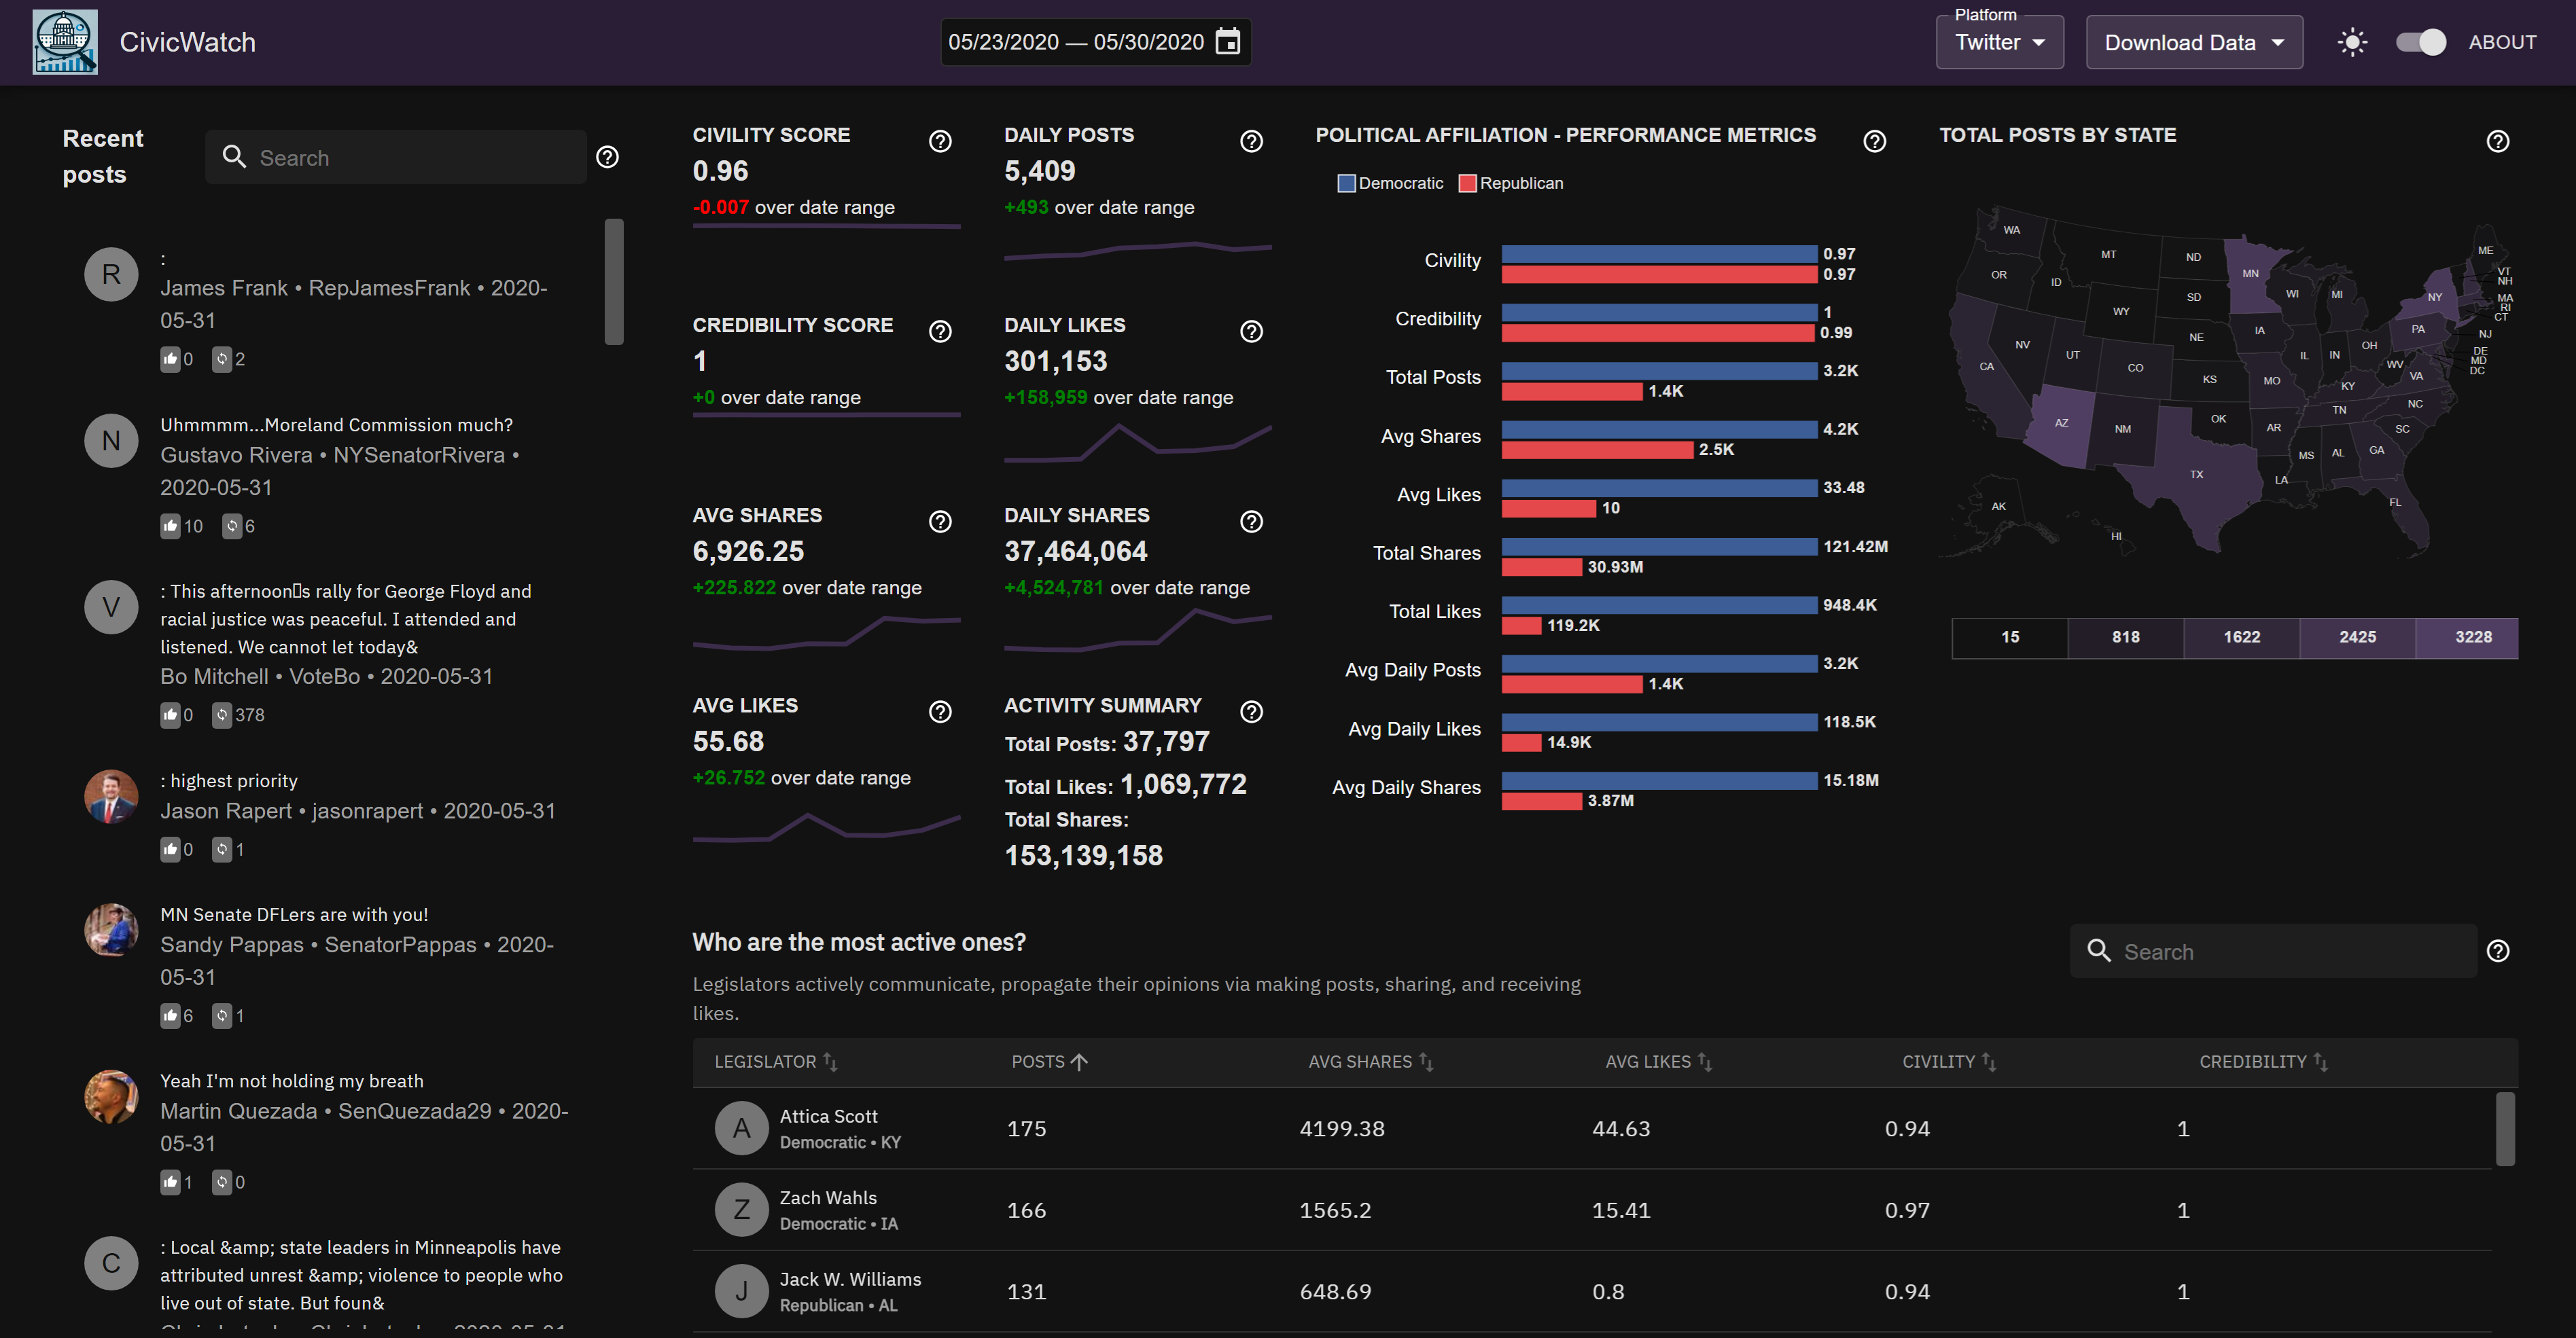Toggle Republican legend series
2576x1338 pixels.
pos(1512,183)
